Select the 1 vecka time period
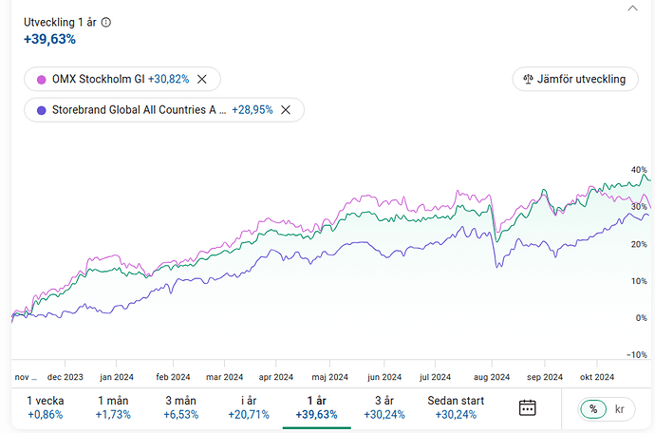The height and width of the screenshot is (433, 655). pos(43,407)
